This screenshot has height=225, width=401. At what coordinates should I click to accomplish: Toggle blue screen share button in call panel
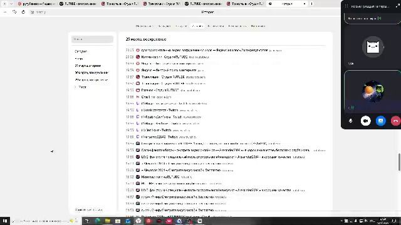coord(380,121)
